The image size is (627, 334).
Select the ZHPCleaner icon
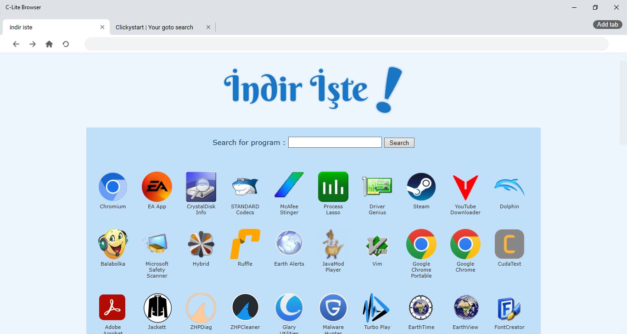click(245, 307)
